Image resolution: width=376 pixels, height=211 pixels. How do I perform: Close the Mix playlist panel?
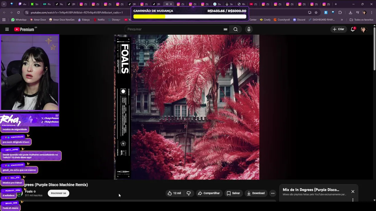pos(353,192)
